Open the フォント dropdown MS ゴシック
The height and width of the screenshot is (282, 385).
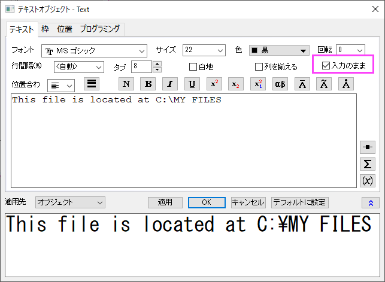(94, 51)
